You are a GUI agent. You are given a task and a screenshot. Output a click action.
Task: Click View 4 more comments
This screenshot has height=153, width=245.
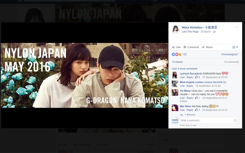[x=185, y=69]
